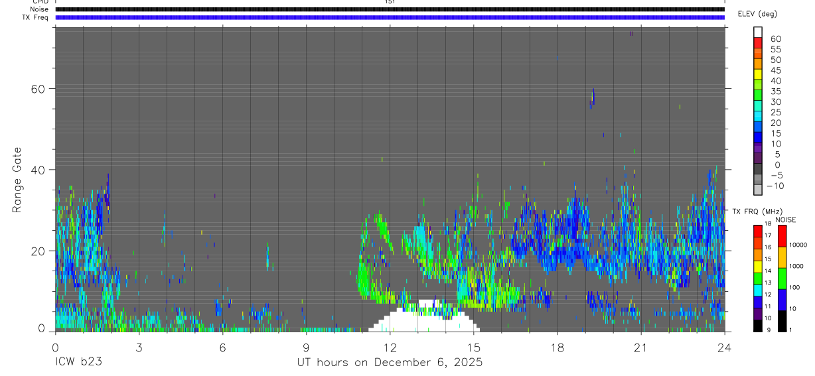Pick the blue segment of the NOISE color bar

tap(782, 300)
